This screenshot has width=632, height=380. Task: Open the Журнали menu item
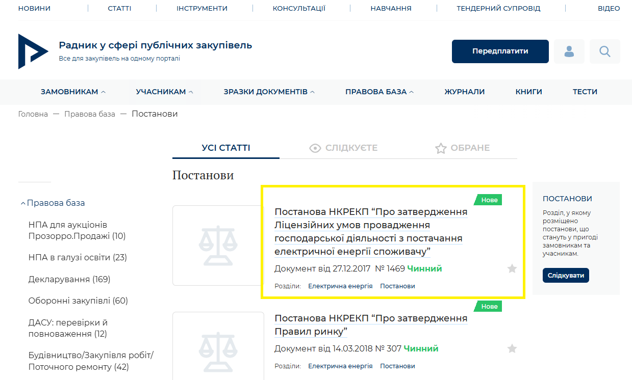click(464, 92)
